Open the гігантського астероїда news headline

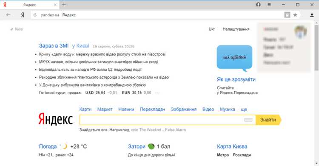point(104,77)
